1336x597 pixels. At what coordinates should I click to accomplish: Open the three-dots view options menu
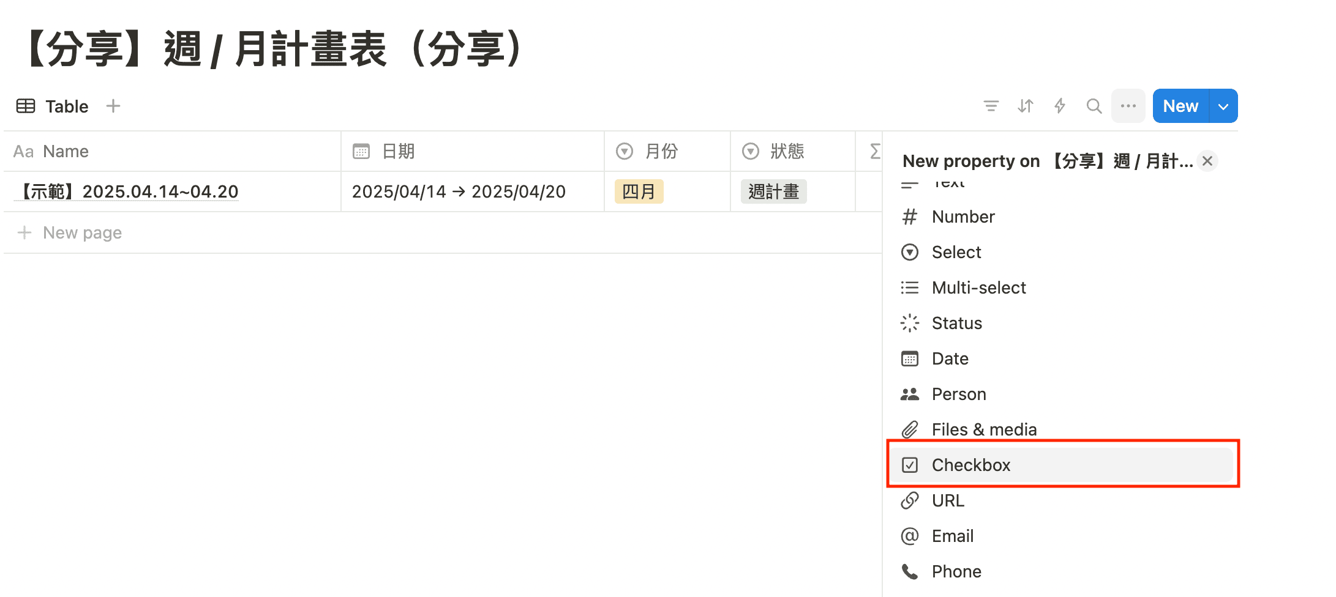click(1128, 106)
